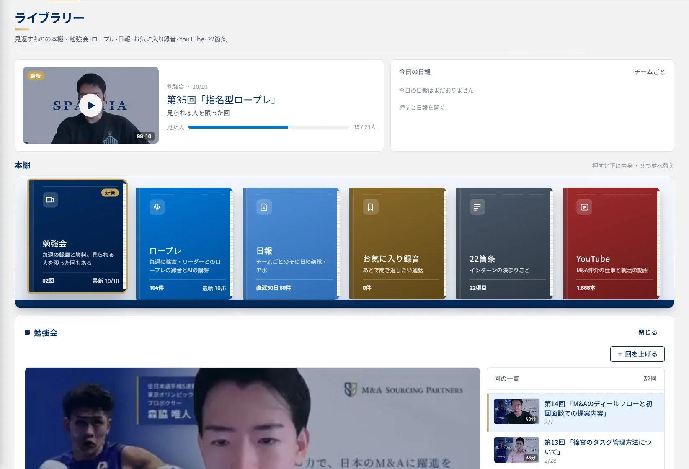Click the 最新 badge on featured thumbnail
689x469 pixels.
click(x=36, y=76)
